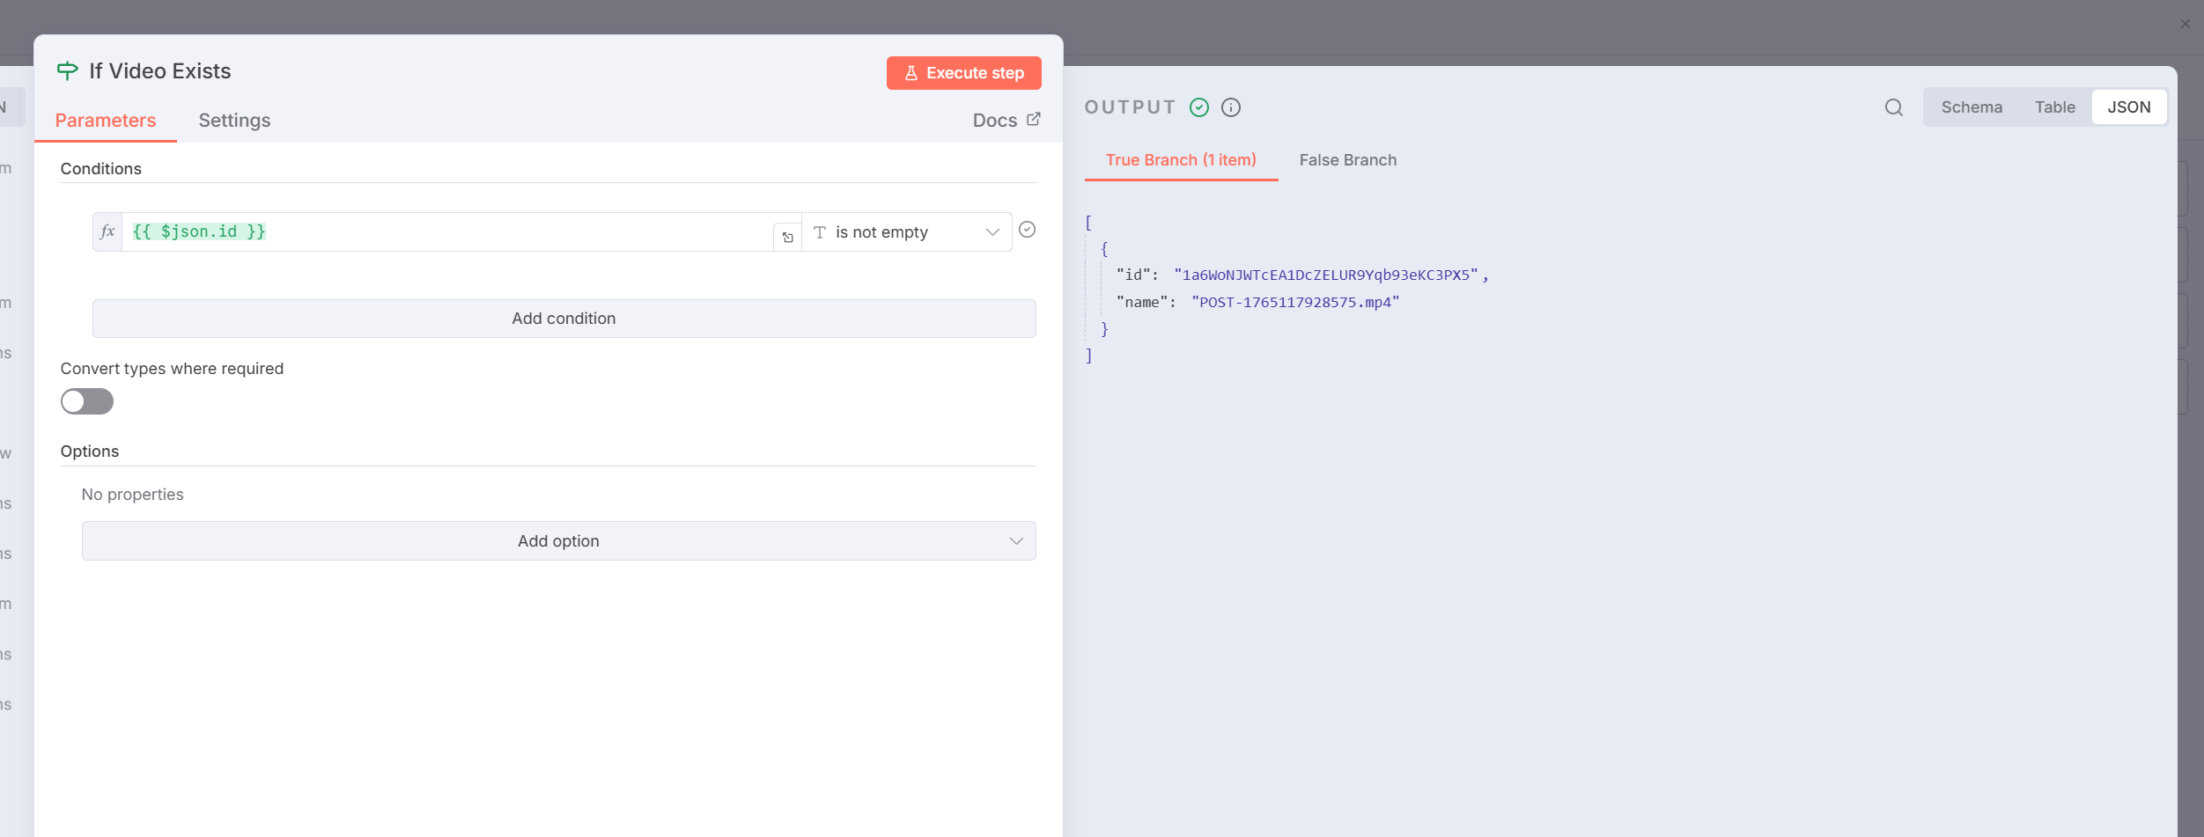
Task: Show True Branch output items
Action: point(1180,160)
